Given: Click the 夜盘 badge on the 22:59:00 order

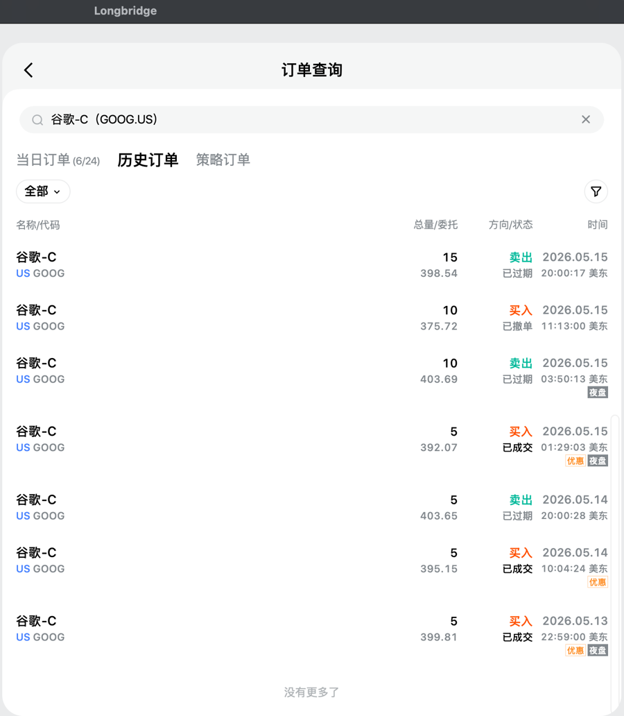Looking at the screenshot, I should click(x=598, y=651).
